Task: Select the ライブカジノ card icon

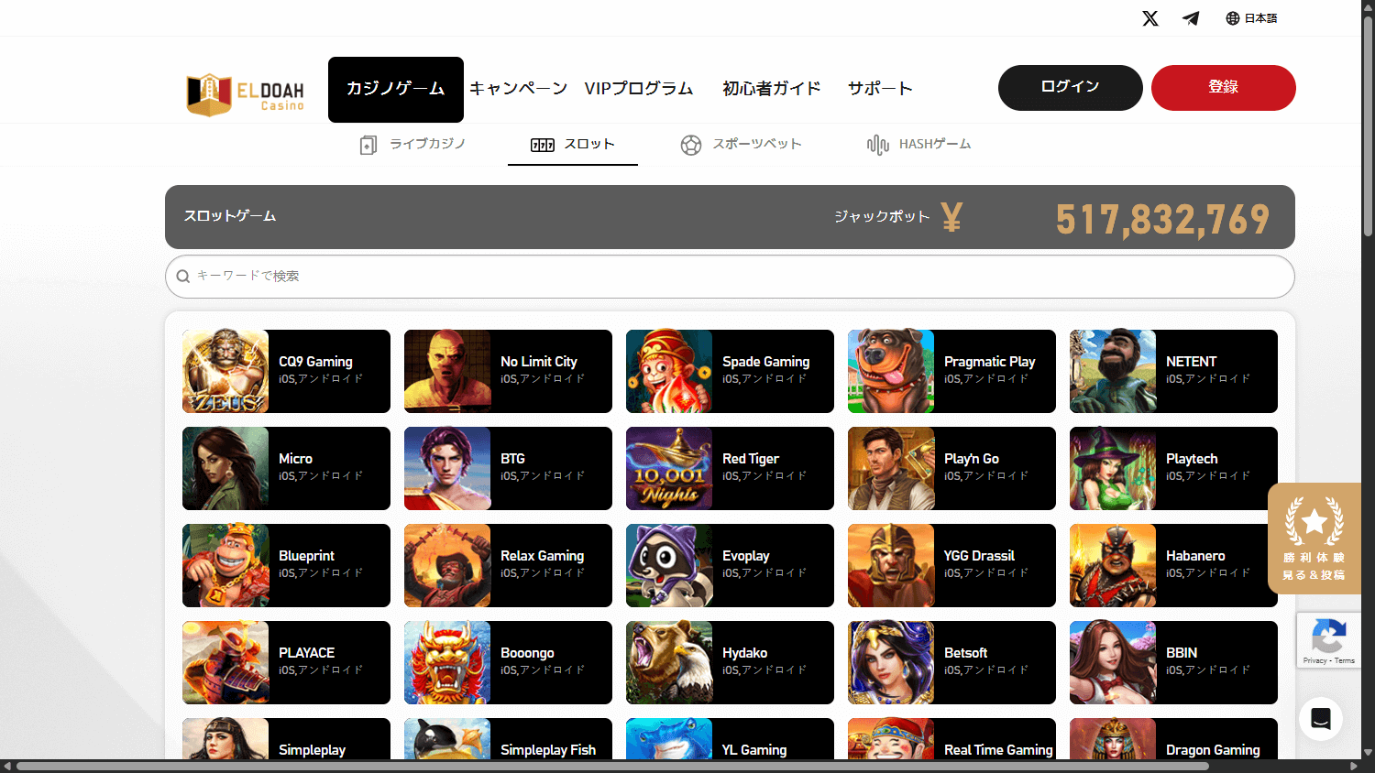Action: coord(368,144)
